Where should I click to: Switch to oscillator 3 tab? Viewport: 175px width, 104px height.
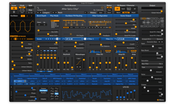click(x=32, y=16)
